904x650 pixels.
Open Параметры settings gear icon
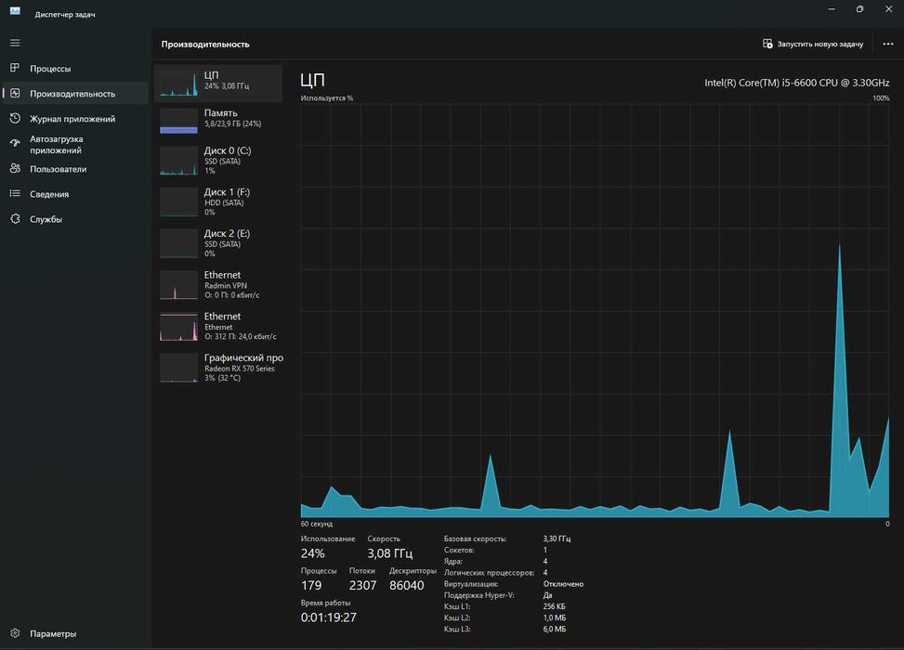click(15, 633)
